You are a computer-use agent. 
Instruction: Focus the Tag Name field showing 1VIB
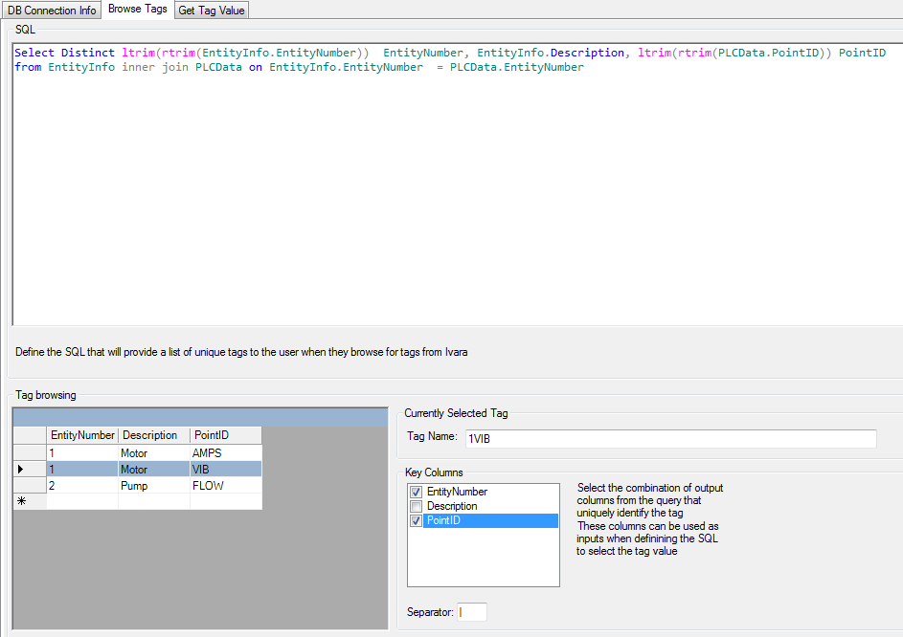pos(668,439)
